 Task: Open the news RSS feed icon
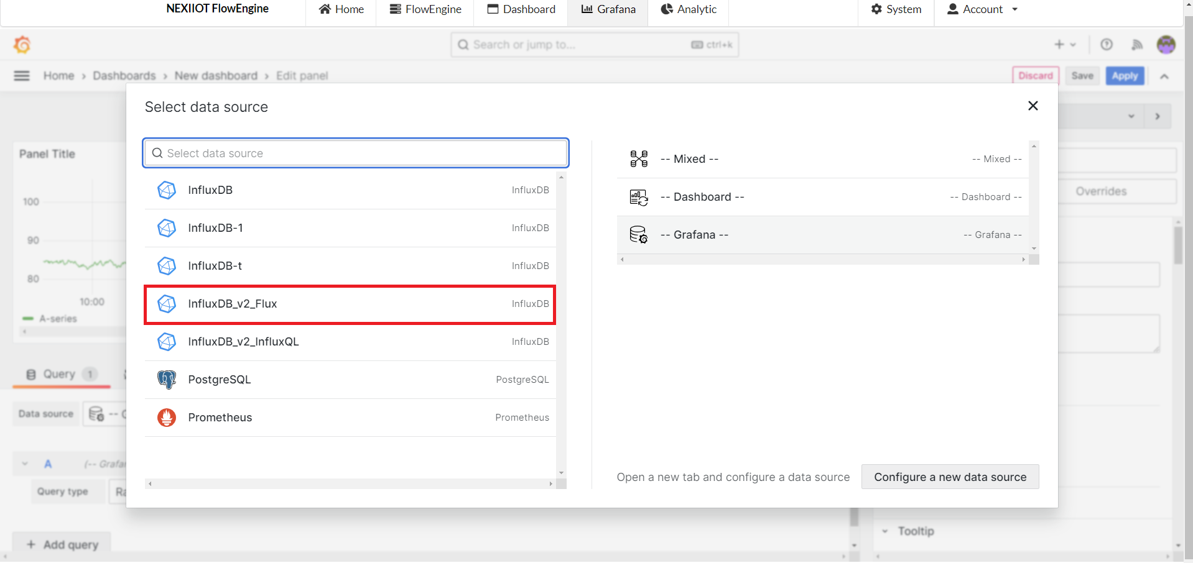(x=1137, y=45)
